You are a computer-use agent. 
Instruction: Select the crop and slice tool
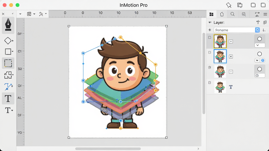[x=8, y=75]
